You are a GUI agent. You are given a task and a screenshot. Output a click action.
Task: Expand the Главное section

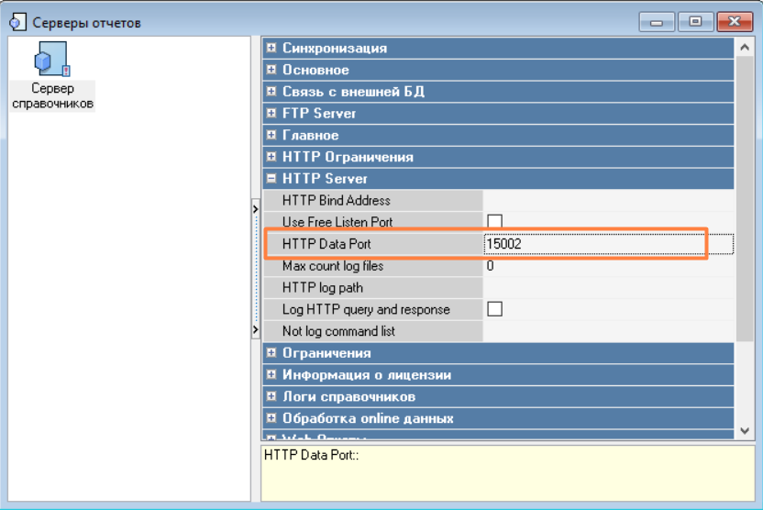point(271,136)
